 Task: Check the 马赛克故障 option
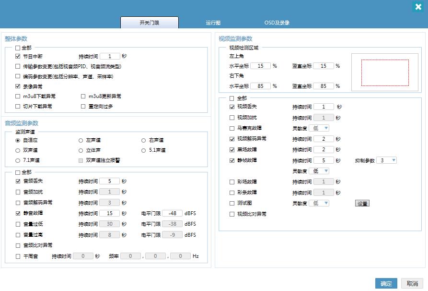pyautogui.click(x=232, y=128)
